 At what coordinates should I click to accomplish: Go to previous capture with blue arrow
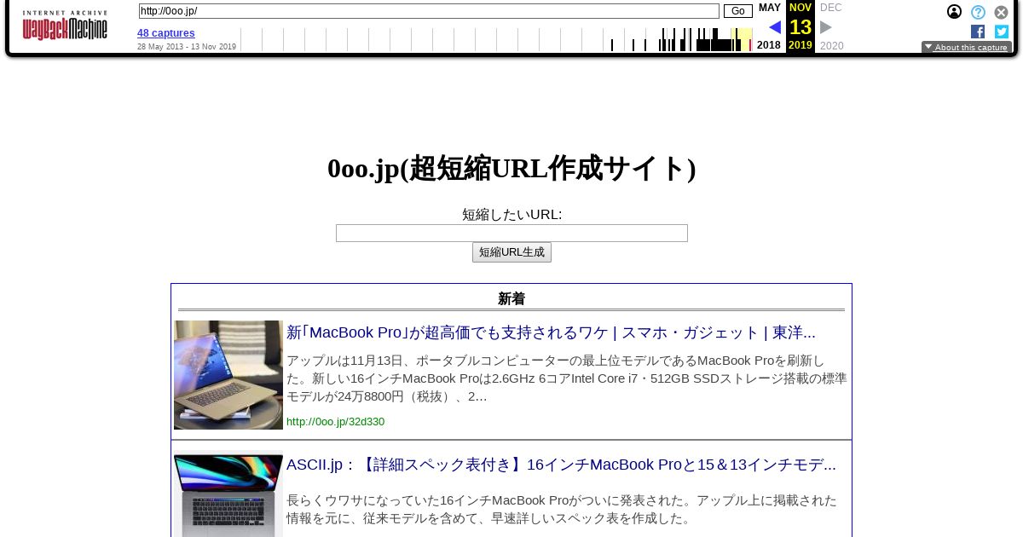pyautogui.click(x=775, y=27)
